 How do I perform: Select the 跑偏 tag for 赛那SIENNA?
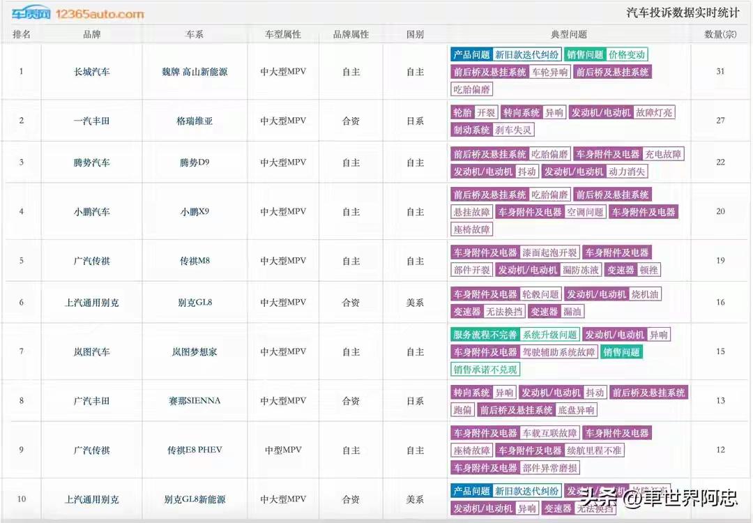coord(463,409)
